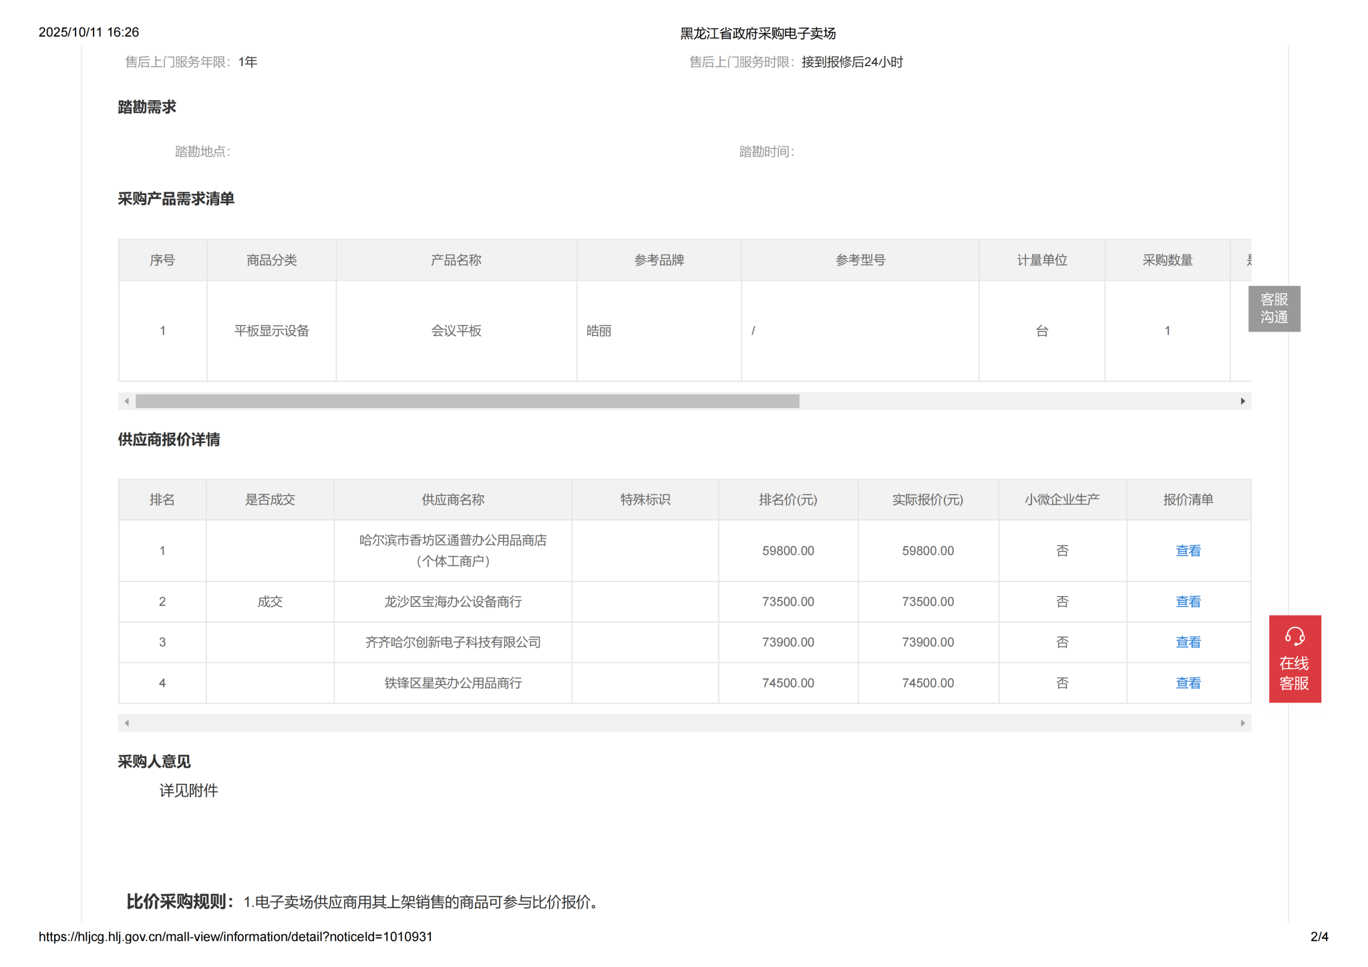Click the 皓丽 brand cell

point(599,331)
